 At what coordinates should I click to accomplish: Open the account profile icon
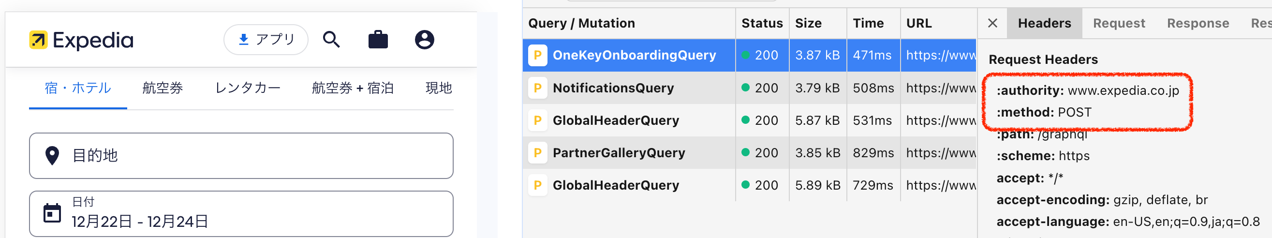424,40
